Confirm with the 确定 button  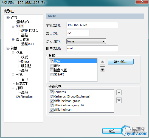[x=112, y=131]
